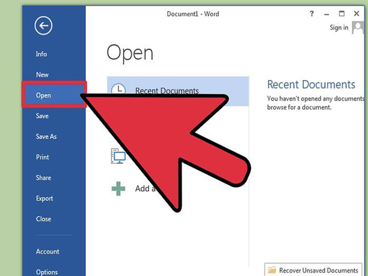Click Recover Unsaved Documents button
This screenshot has height=276, width=368.
point(313,269)
